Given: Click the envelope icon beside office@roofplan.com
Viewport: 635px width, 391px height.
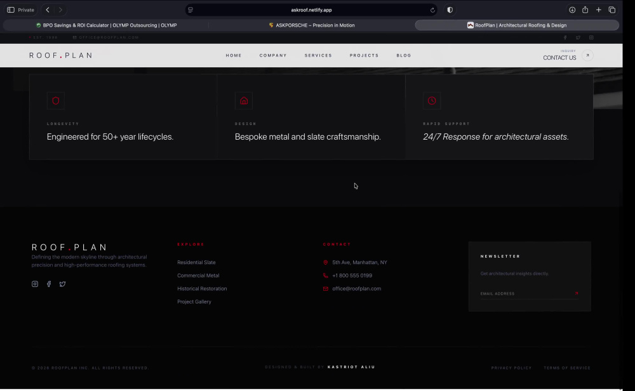Looking at the screenshot, I should tap(326, 289).
